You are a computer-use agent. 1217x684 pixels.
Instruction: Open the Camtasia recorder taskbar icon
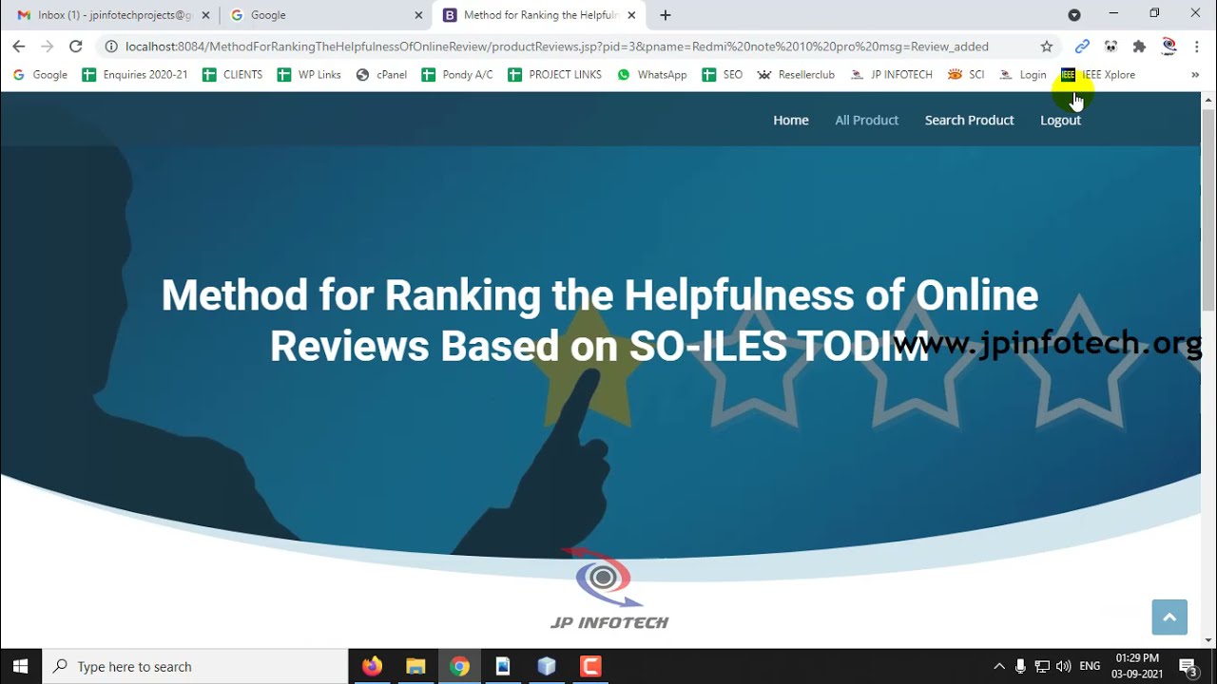click(590, 667)
